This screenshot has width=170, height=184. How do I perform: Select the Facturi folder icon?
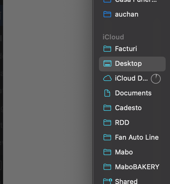click(107, 49)
